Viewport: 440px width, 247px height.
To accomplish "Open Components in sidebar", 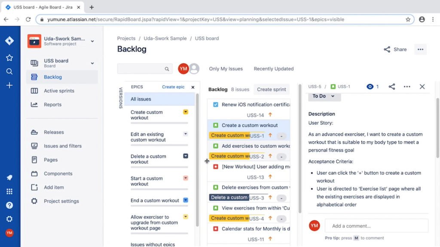I will pyautogui.click(x=62, y=174).
